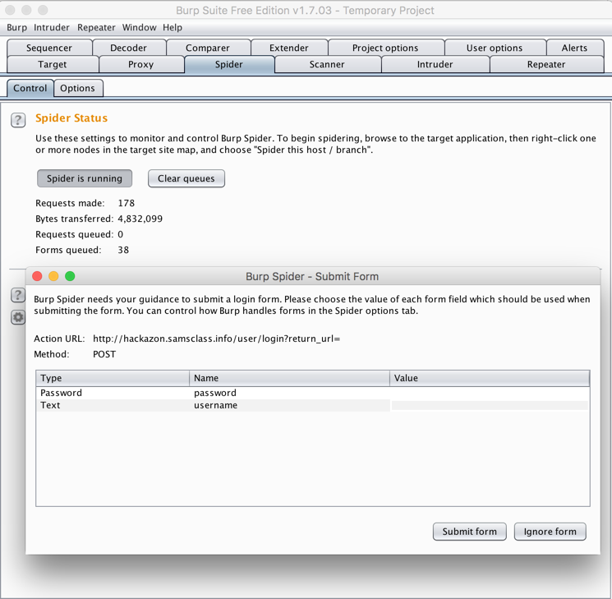Click the Burp Spider - Submit Form title
The image size is (612, 599).
coord(312,276)
